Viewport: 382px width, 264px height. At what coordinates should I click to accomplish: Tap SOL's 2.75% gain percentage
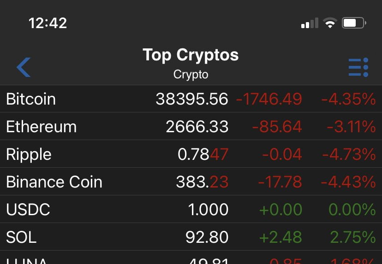coord(352,237)
